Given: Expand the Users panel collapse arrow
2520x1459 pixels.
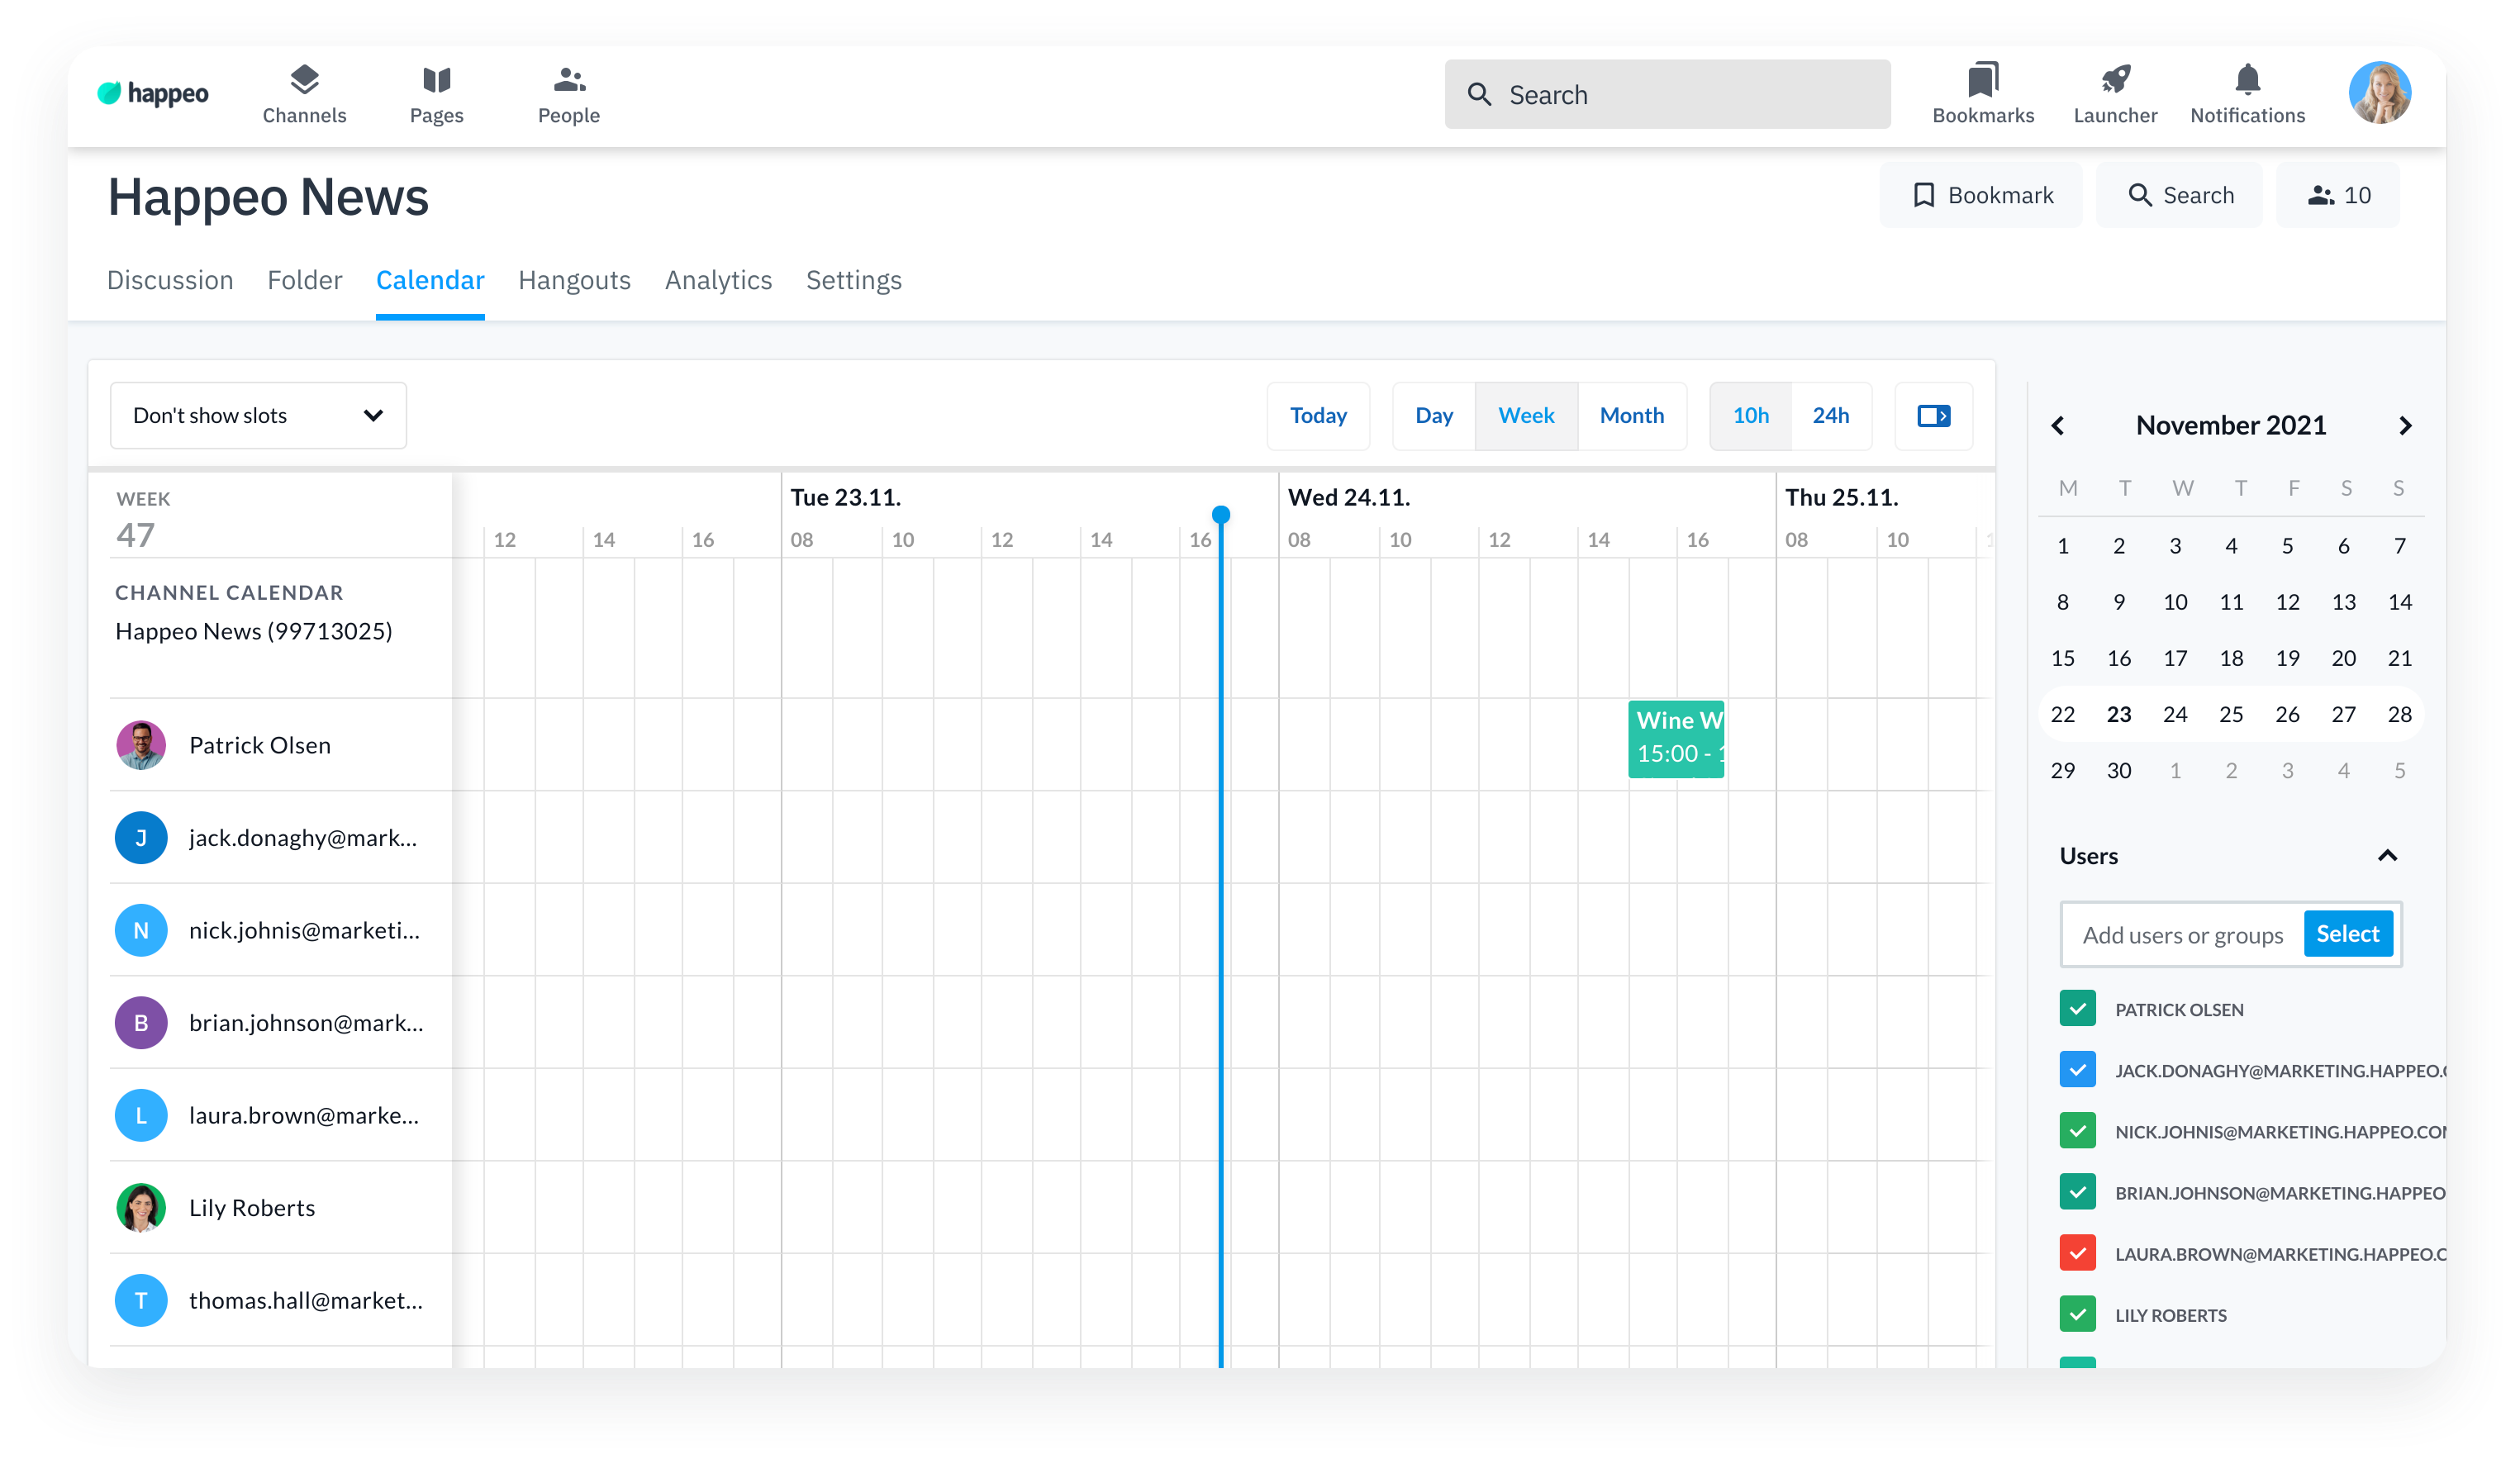Looking at the screenshot, I should click(2388, 854).
